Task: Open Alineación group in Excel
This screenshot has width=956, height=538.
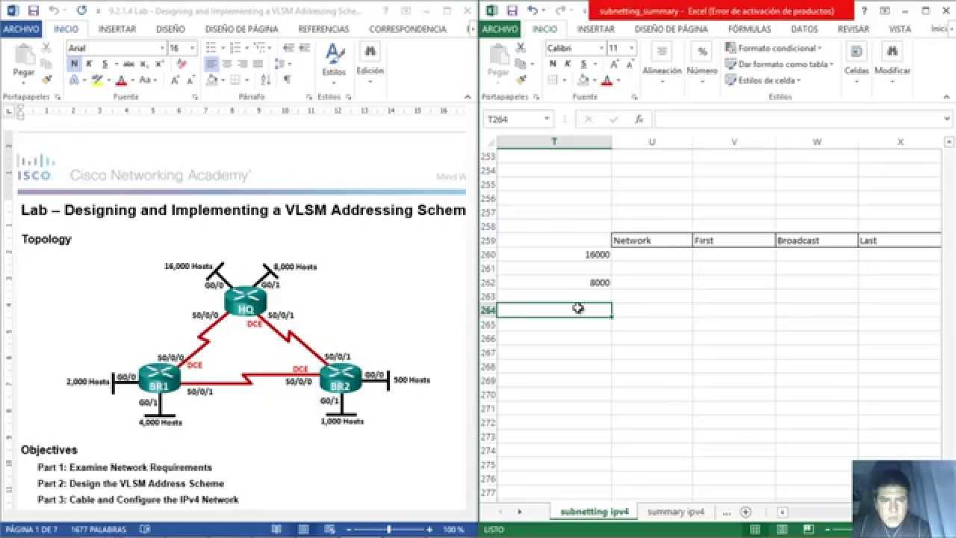Action: pos(662,61)
